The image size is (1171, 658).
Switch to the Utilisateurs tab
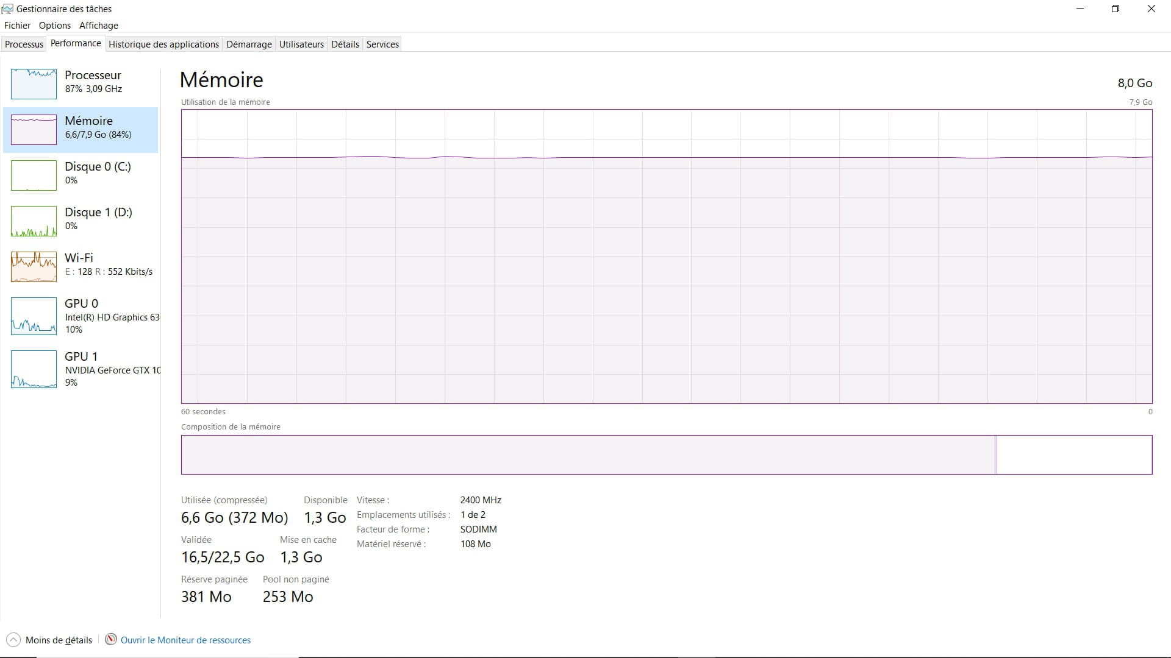[301, 44]
